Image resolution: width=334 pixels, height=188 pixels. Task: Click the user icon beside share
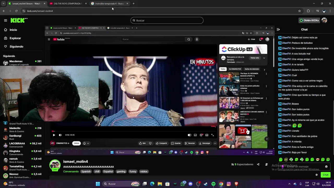[266, 164]
